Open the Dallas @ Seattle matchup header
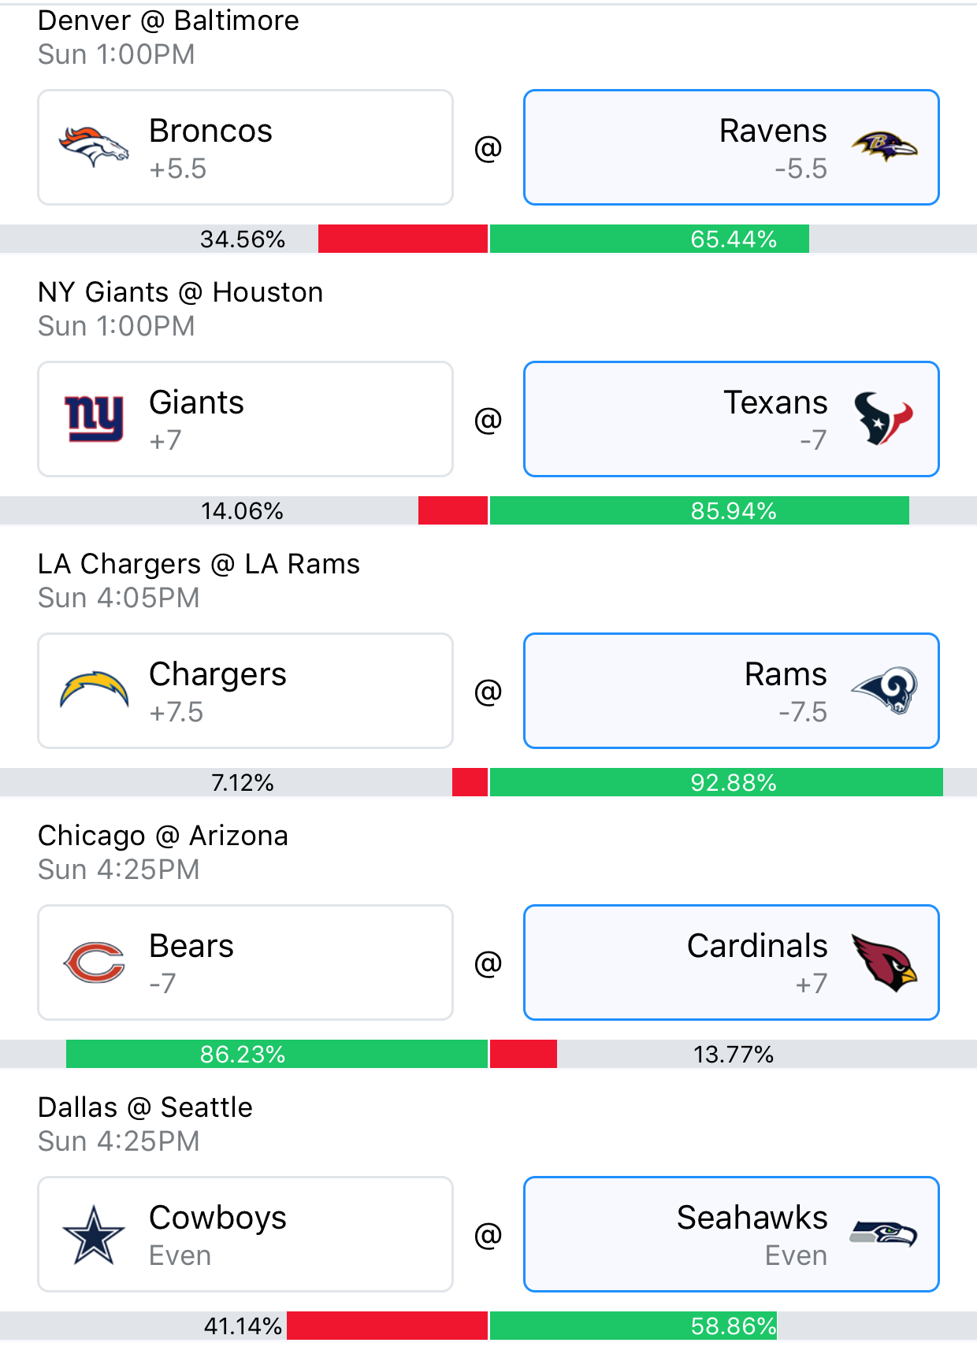 146,1107
